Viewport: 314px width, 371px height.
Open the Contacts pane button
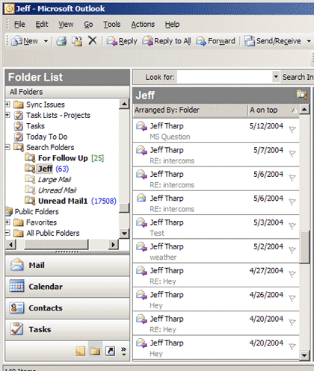point(67,308)
